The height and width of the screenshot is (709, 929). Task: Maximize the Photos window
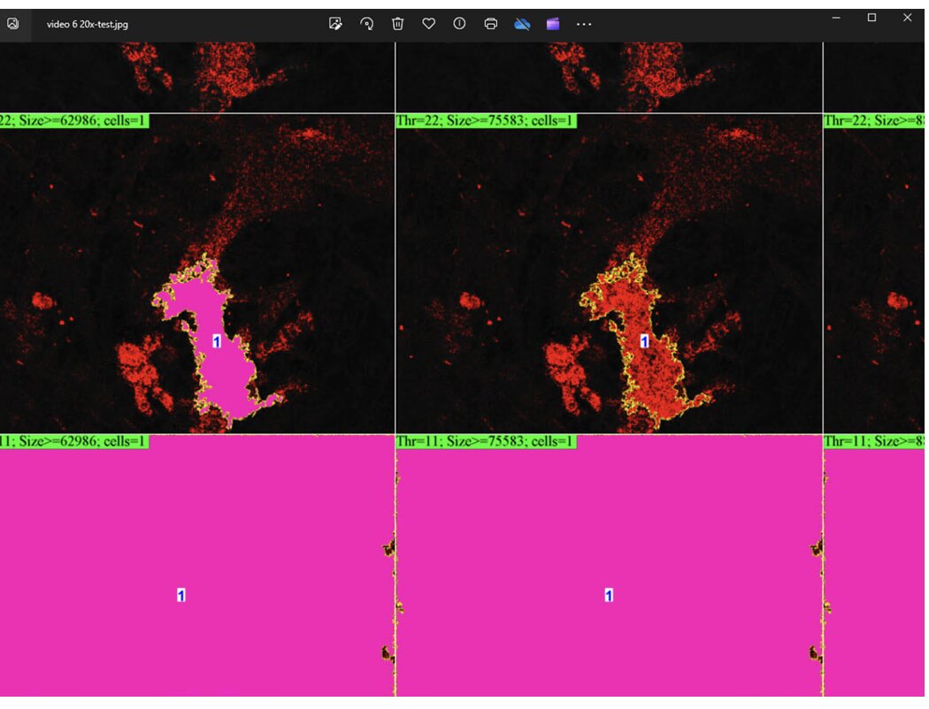(871, 18)
